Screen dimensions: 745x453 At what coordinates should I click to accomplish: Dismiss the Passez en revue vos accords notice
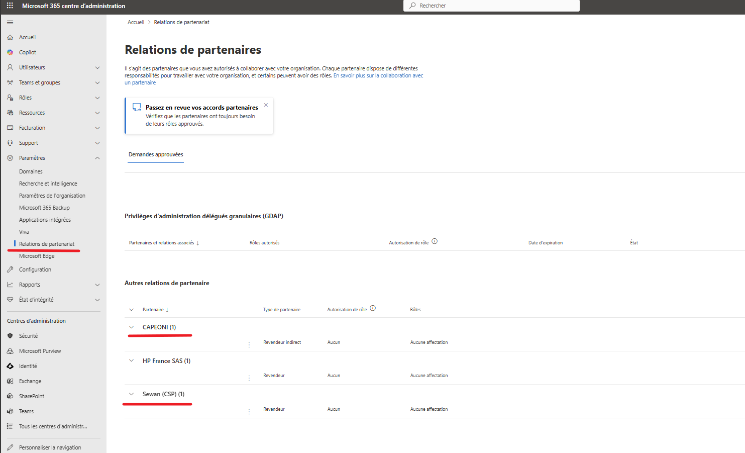(266, 105)
